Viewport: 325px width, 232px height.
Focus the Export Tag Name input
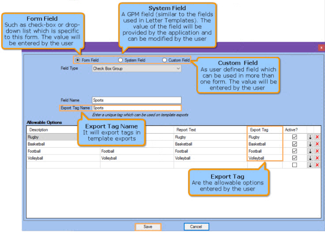(x=136, y=108)
